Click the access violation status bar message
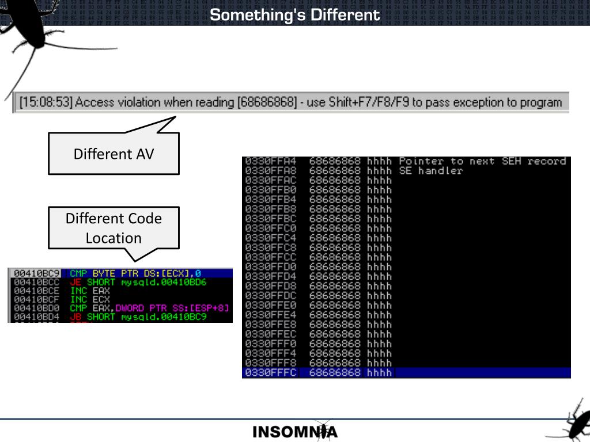Image resolution: width=590 pixels, height=442 pixels. pos(291,102)
